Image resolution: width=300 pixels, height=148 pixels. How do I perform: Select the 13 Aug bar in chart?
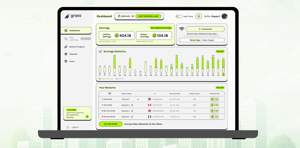tap(176, 65)
